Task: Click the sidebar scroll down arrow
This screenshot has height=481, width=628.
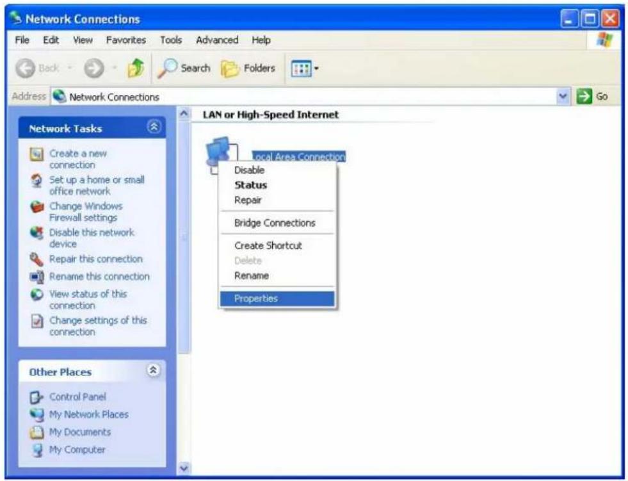Action: (184, 468)
